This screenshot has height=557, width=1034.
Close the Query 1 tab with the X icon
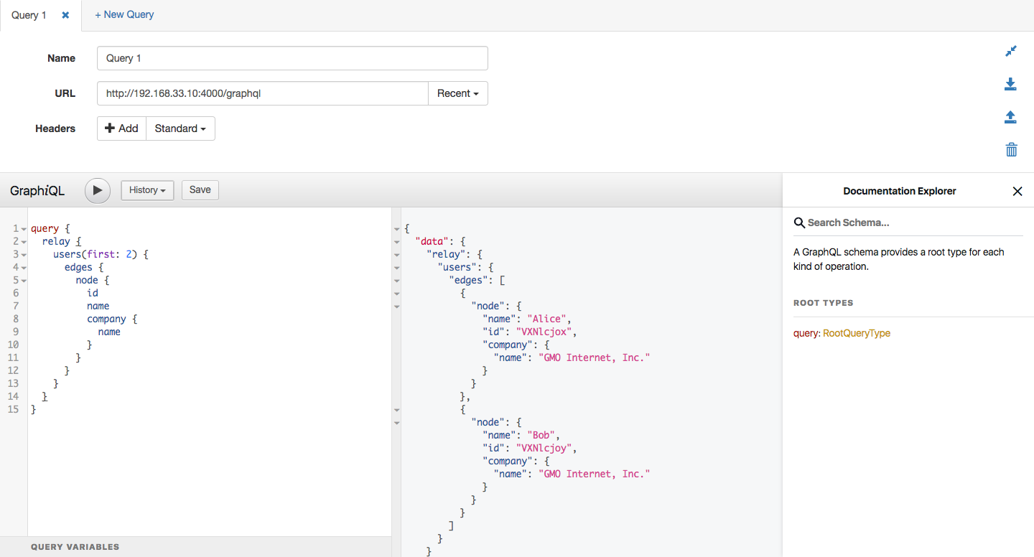(x=65, y=15)
